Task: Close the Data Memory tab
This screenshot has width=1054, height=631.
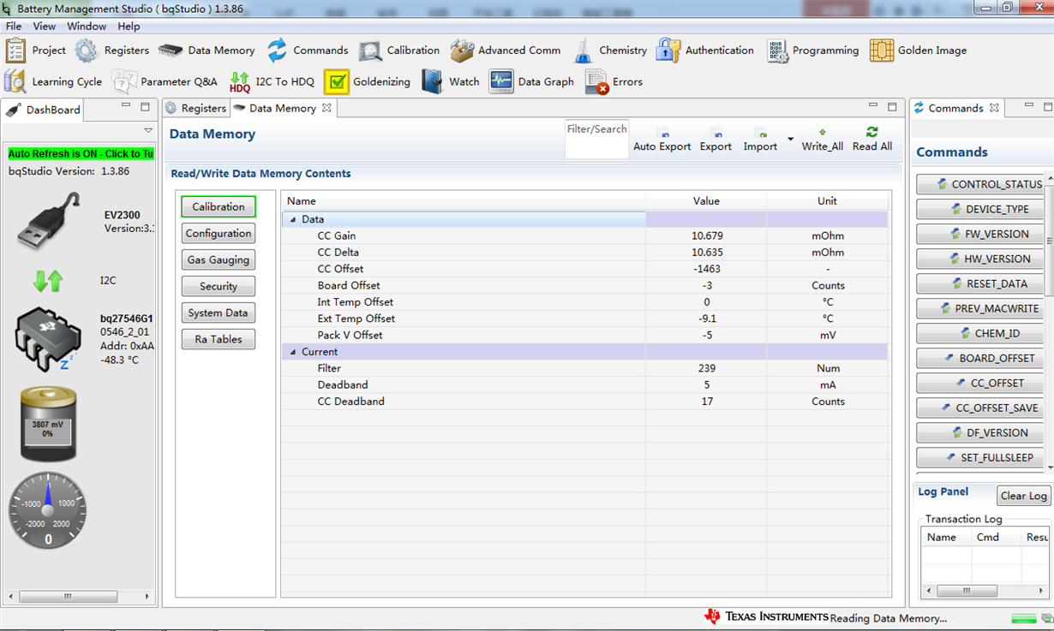Action: [326, 109]
